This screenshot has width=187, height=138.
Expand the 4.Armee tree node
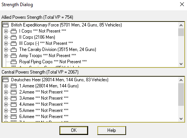(6, 104)
